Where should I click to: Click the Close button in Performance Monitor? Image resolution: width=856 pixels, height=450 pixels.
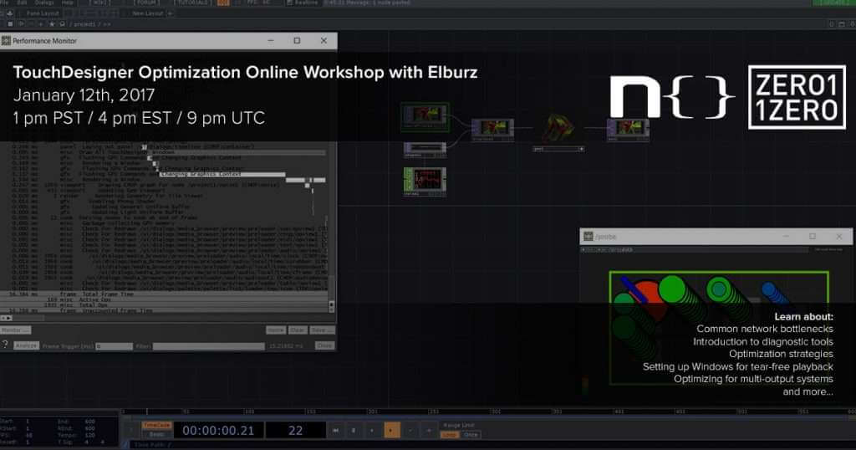(x=324, y=345)
